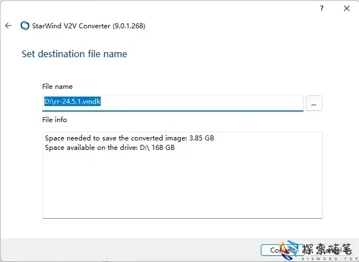Viewport: 359px width, 262px height.
Task: Click the 'File info' label
Action: point(54,119)
